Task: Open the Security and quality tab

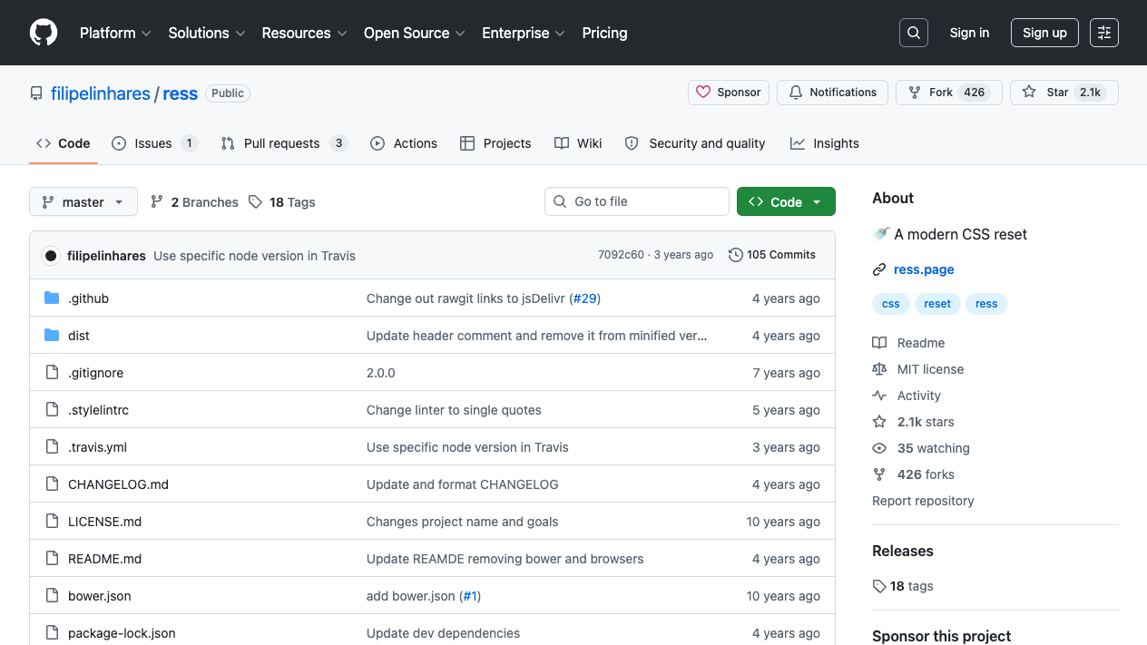Action: click(695, 143)
